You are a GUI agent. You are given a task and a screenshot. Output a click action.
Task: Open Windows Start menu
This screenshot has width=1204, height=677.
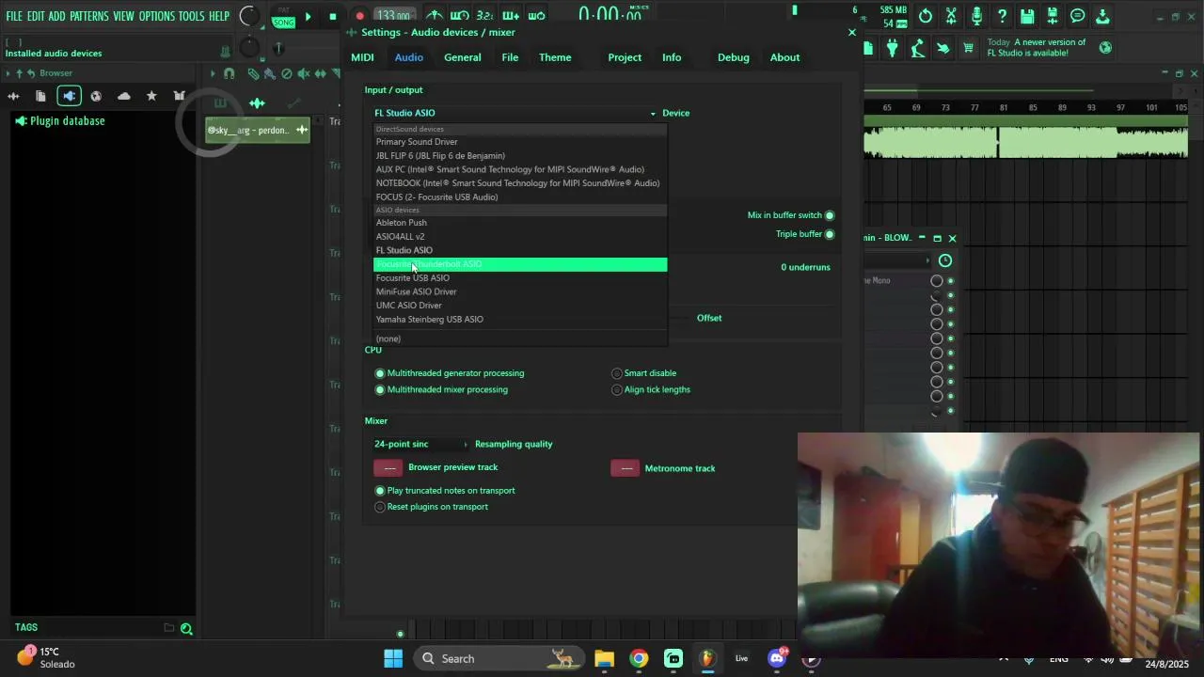coord(393,658)
